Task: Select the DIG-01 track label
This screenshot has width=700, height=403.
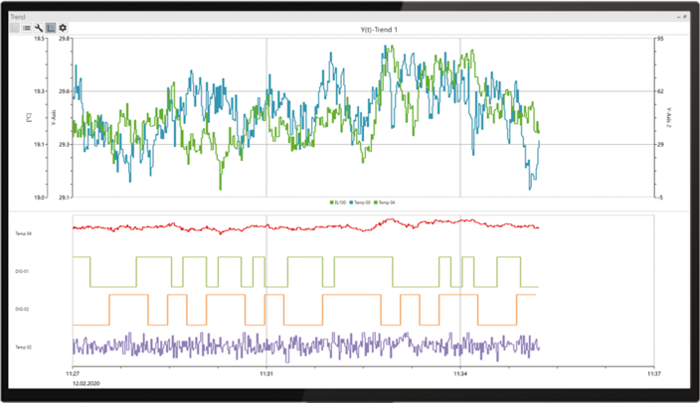Action: click(22, 271)
